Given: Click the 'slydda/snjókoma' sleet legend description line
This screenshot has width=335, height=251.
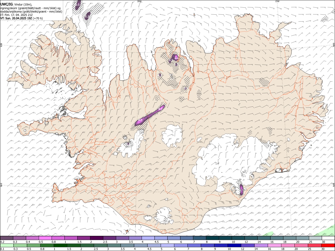Looking at the screenshot, I should (31, 12).
